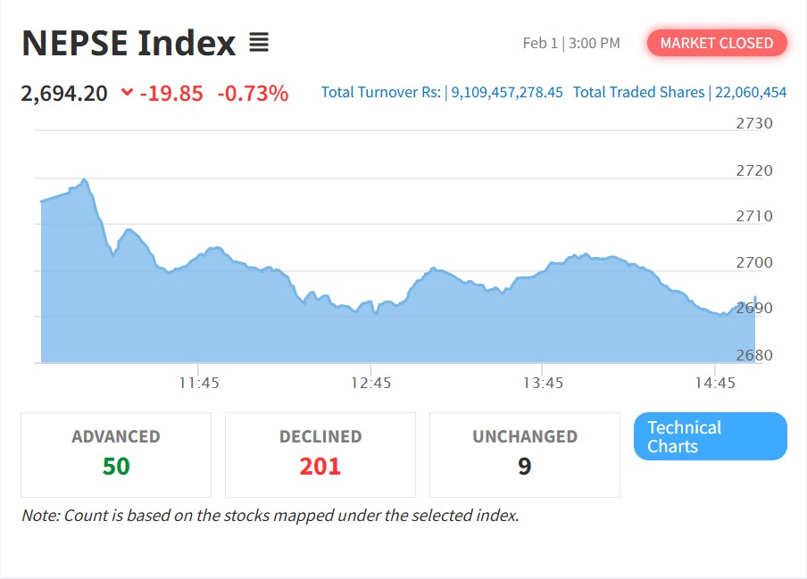Screen dimensions: 807x579
Task: Click the Feb 1 3:00 PM timestamp
Action: [571, 43]
